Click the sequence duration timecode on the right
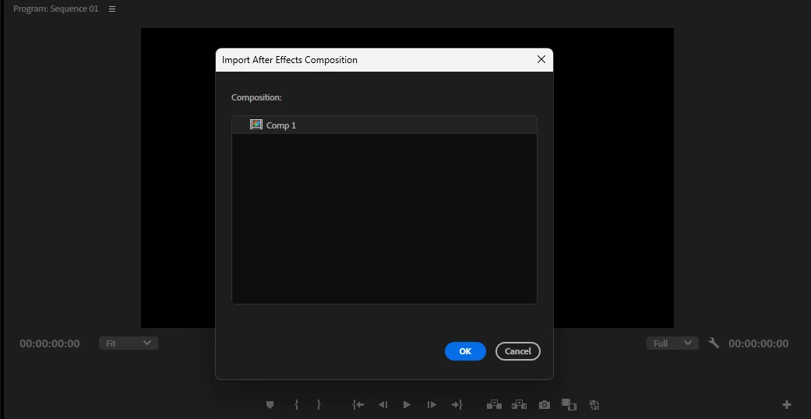Screen dimensions: 811x419 [x=758, y=343]
